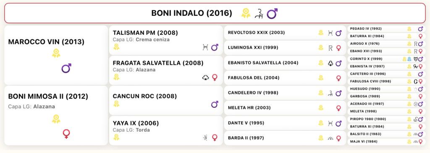Open the TALISMAN PM (2008) pedigree
Screen dimensions: 430x153
(166, 41)
